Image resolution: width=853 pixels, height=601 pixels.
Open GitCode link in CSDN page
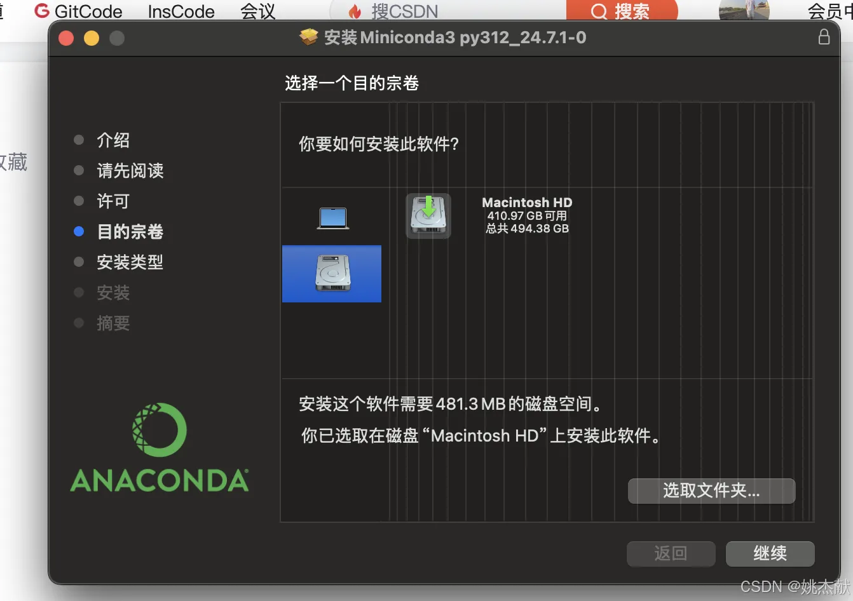(78, 11)
